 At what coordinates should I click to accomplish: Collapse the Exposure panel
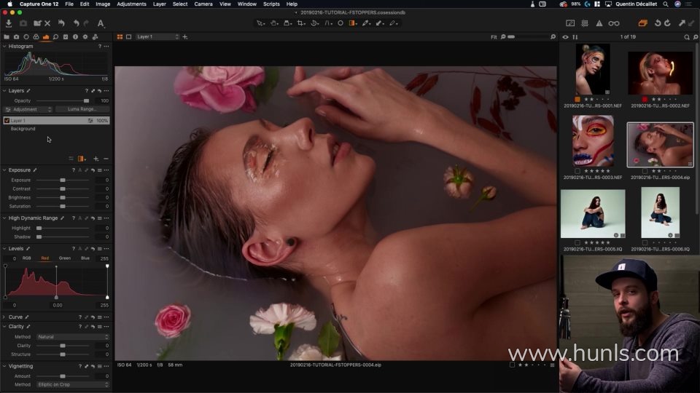pyautogui.click(x=4, y=170)
